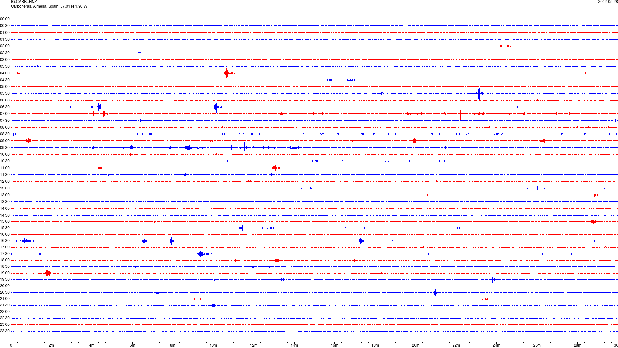This screenshot has height=348, width=618.
Task: Click the 23:30 trace time label
Action: coord(5,331)
